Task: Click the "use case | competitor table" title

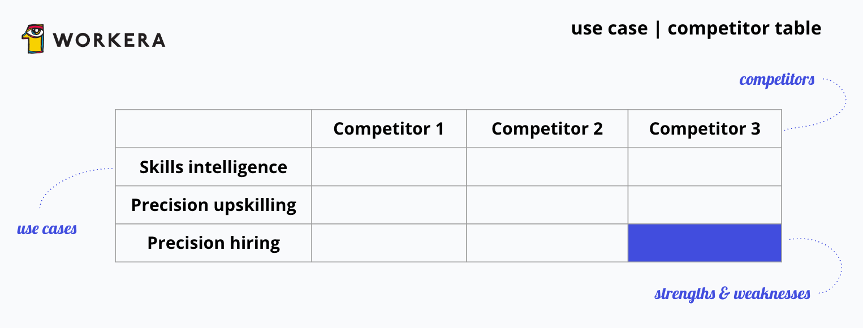Action: tap(696, 28)
